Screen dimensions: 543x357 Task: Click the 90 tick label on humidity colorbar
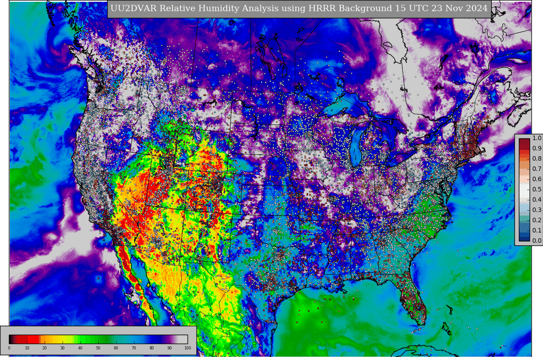(x=170, y=348)
